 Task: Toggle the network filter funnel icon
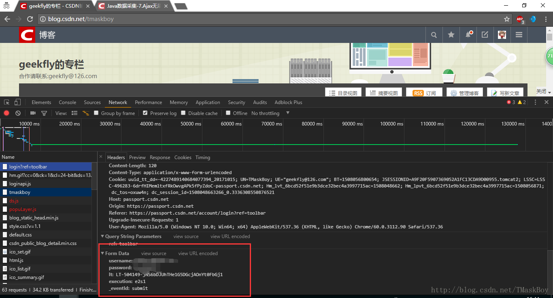tap(44, 113)
